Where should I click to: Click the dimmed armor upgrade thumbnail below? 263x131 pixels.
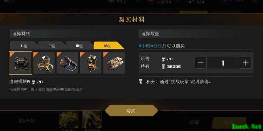click(68, 120)
